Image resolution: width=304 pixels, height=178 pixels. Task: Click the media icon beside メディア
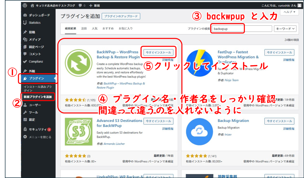click(x=25, y=40)
